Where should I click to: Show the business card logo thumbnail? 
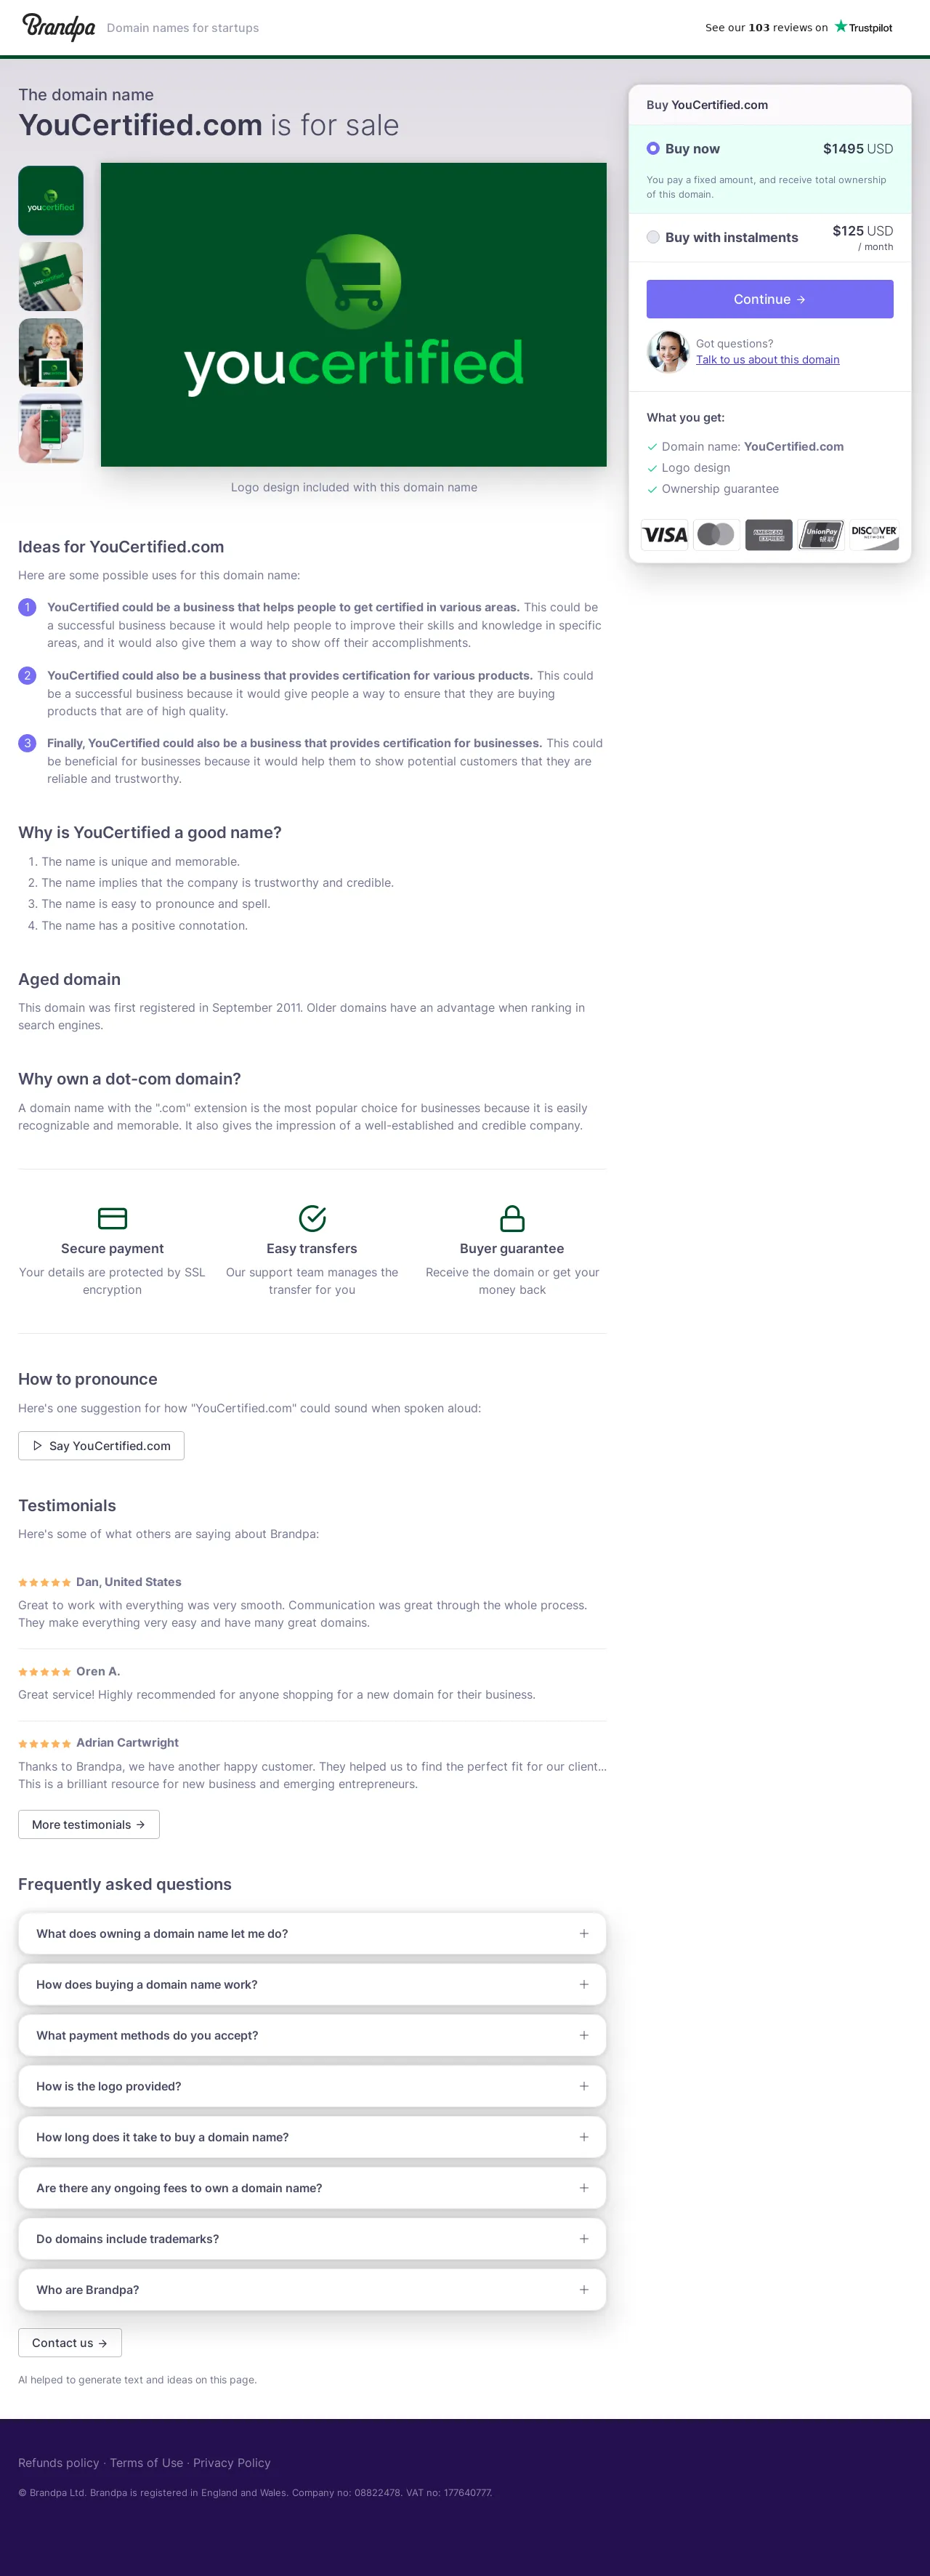[x=51, y=277]
